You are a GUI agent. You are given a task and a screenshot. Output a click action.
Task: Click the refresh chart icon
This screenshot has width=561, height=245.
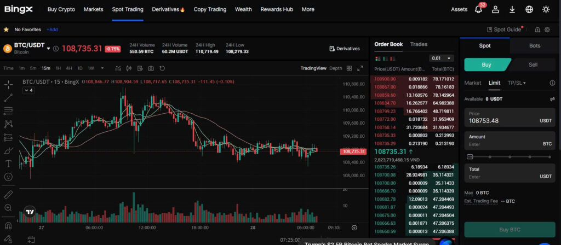tap(162, 68)
